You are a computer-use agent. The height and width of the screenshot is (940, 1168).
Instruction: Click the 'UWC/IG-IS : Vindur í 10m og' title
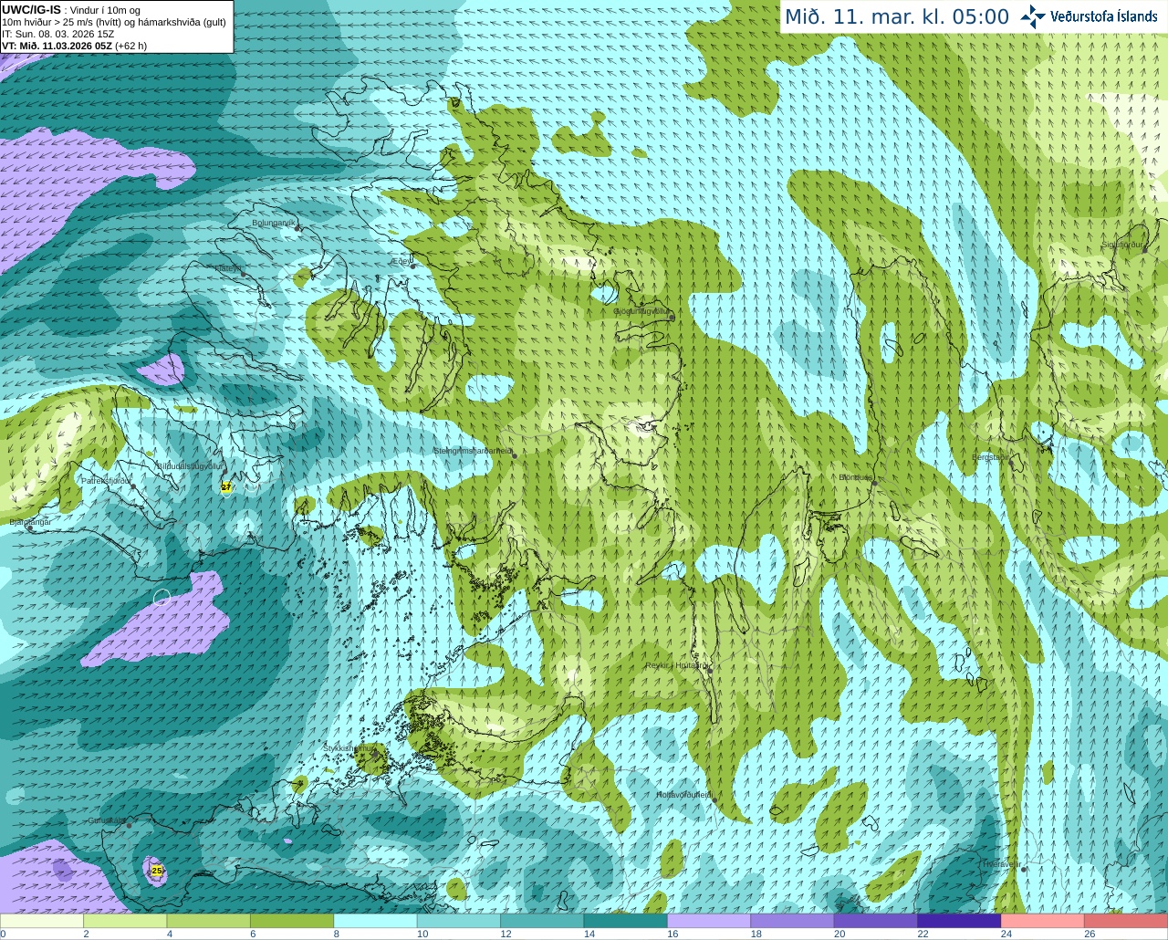tap(71, 10)
